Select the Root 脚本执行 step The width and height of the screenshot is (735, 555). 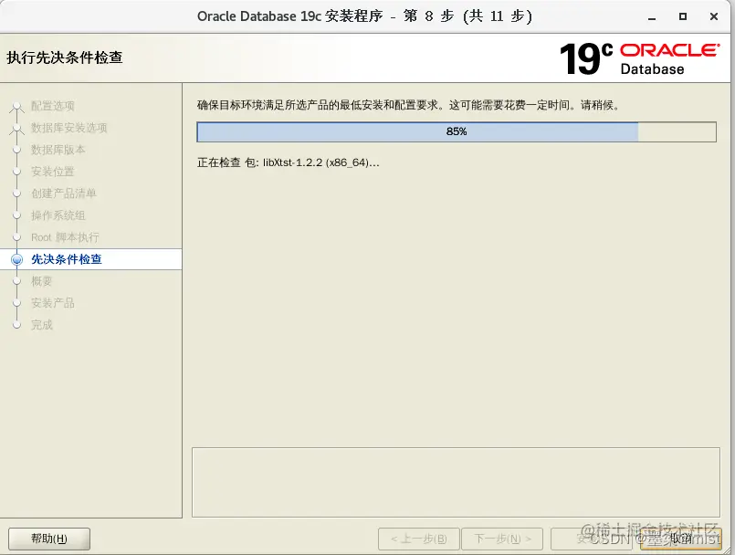point(65,237)
